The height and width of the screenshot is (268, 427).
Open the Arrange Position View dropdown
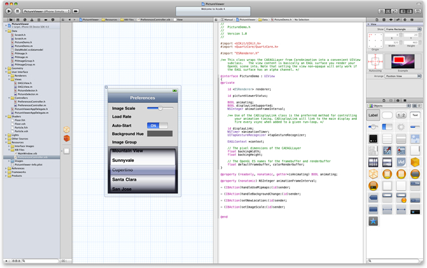click(x=403, y=75)
